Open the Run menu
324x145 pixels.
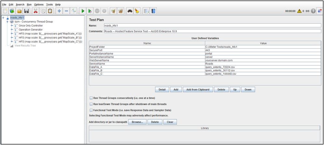pos(29,5)
